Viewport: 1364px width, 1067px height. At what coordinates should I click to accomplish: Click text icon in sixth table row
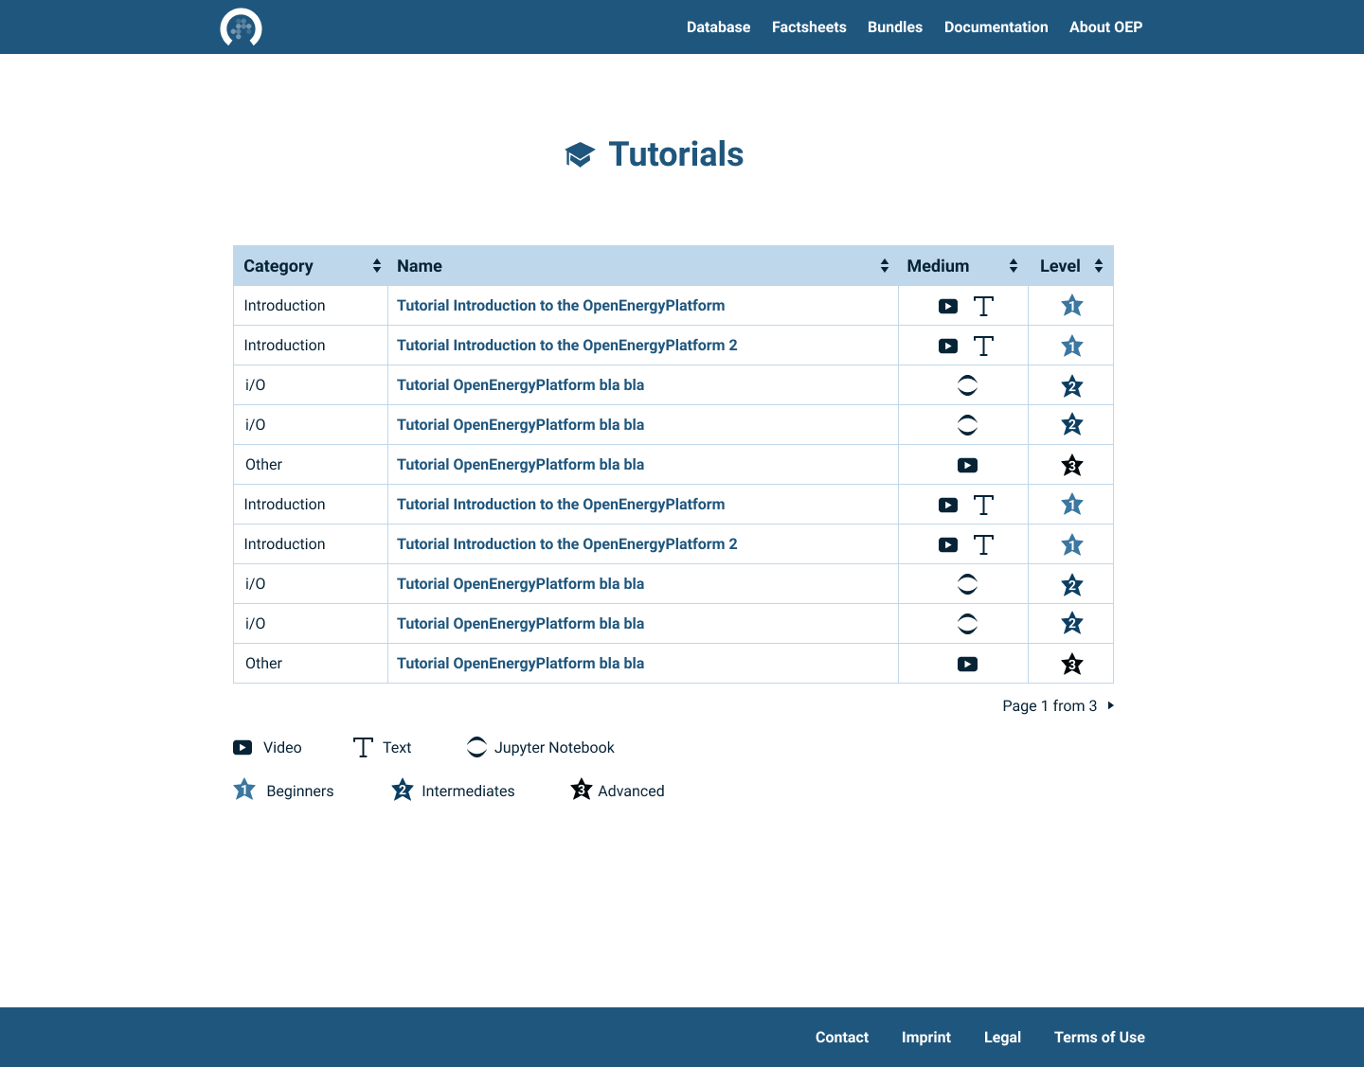[x=984, y=505]
